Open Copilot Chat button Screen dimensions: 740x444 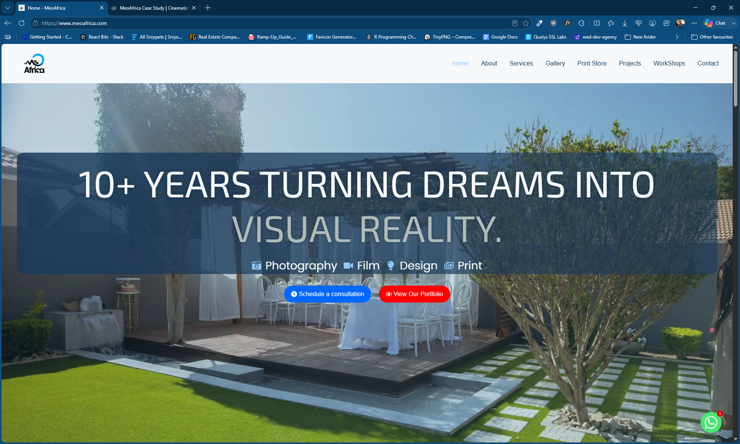tap(715, 23)
